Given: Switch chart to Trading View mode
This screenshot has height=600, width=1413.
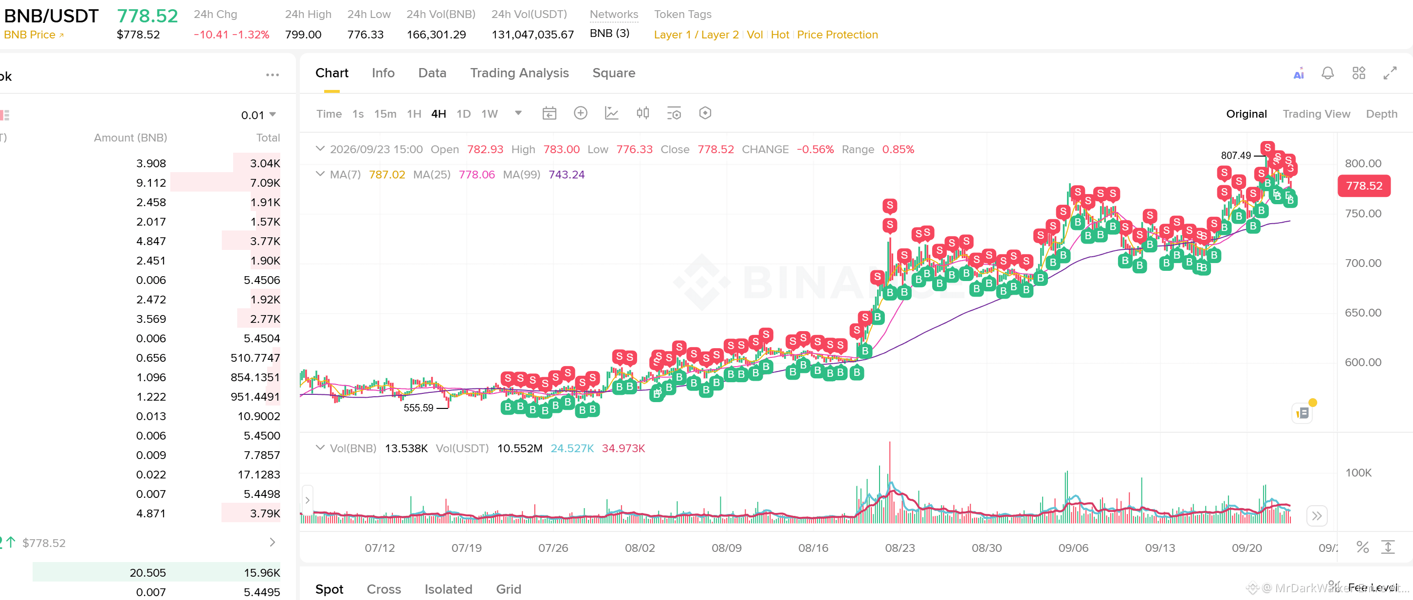Looking at the screenshot, I should [x=1316, y=114].
